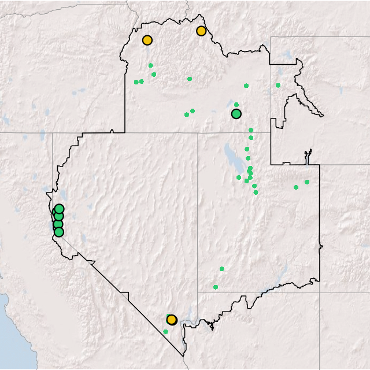Click the lone large outlined green marker

click(236, 114)
